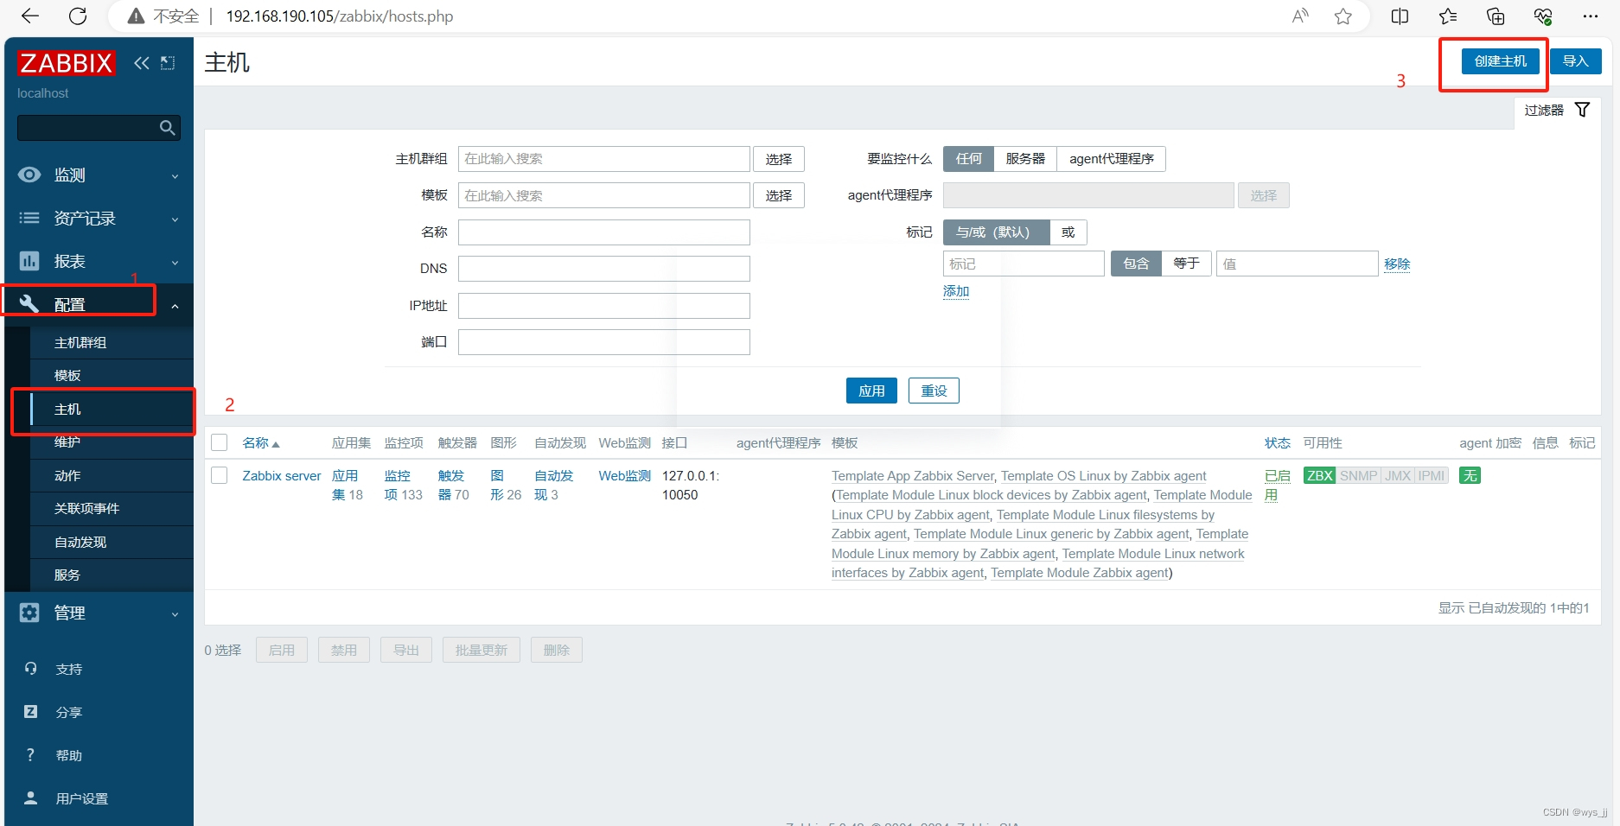Click the sidebar search magnifier icon
The image size is (1620, 826).
[x=168, y=128]
